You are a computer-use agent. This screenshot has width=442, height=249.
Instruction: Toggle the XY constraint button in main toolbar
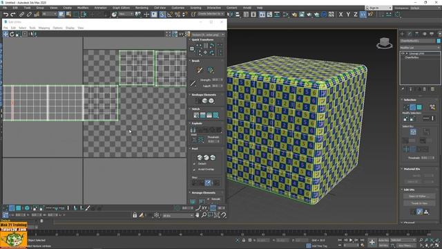pos(363,15)
